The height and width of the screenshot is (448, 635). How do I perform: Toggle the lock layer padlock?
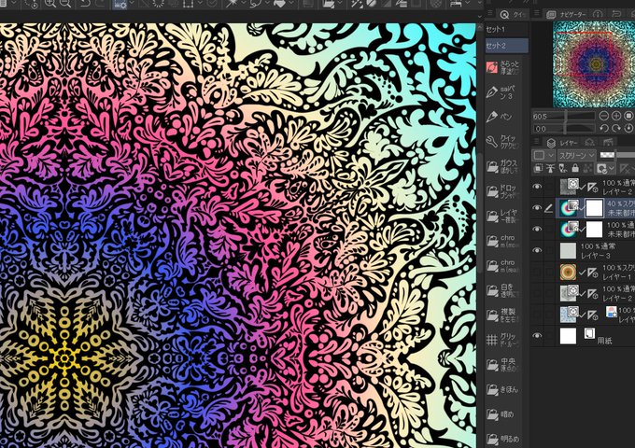tap(575, 168)
